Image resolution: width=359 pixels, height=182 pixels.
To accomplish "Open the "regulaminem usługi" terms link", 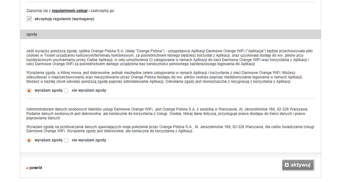I will [x=69, y=11].
